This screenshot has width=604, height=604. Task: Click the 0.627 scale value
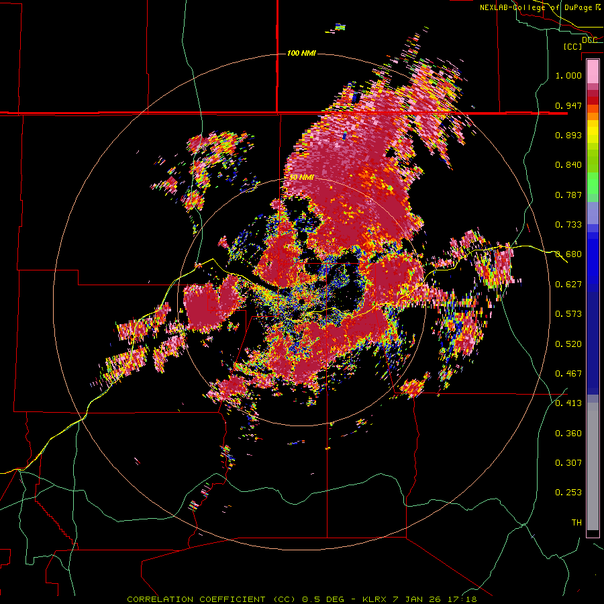(568, 285)
